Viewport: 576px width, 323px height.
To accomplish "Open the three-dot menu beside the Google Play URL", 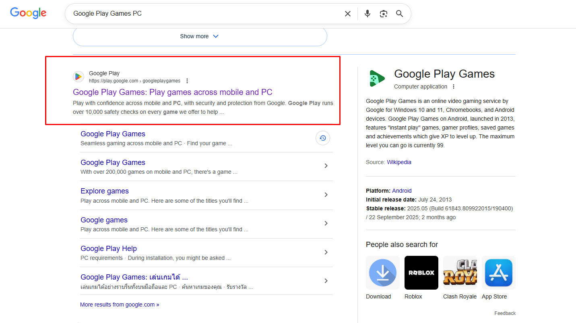I will 187,80.
